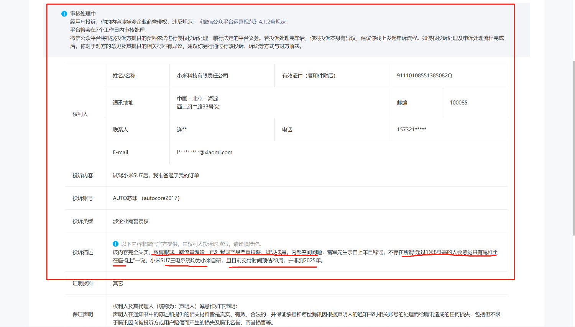575x327 pixels.
Task: Click the xiaomi.com email address
Action: 205,152
